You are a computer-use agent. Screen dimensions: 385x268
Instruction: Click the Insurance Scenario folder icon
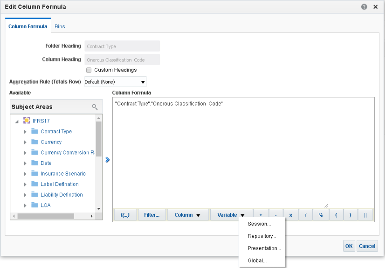pyautogui.click(x=35, y=173)
